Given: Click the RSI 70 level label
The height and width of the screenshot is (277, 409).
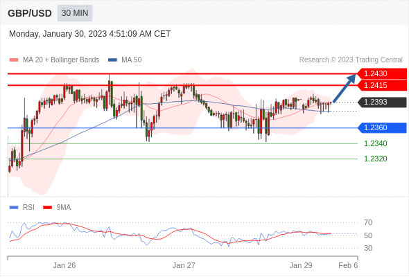Looking at the screenshot, I should (x=368, y=222).
